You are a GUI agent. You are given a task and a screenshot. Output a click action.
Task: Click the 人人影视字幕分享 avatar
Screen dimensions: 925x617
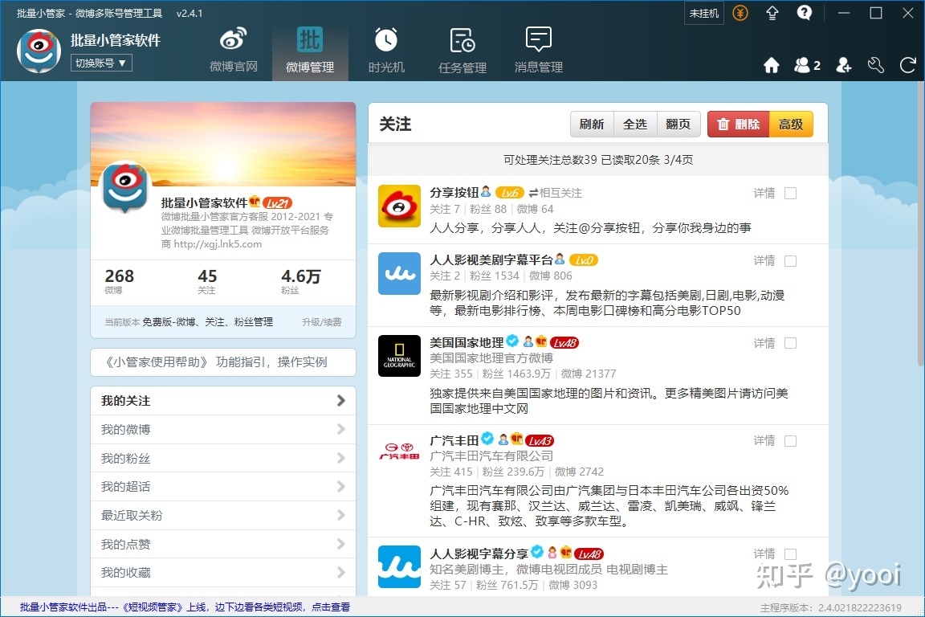coord(399,567)
